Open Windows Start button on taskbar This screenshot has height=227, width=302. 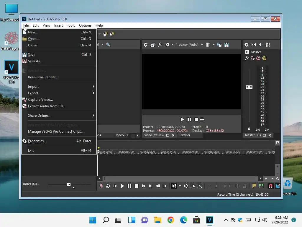(93, 220)
